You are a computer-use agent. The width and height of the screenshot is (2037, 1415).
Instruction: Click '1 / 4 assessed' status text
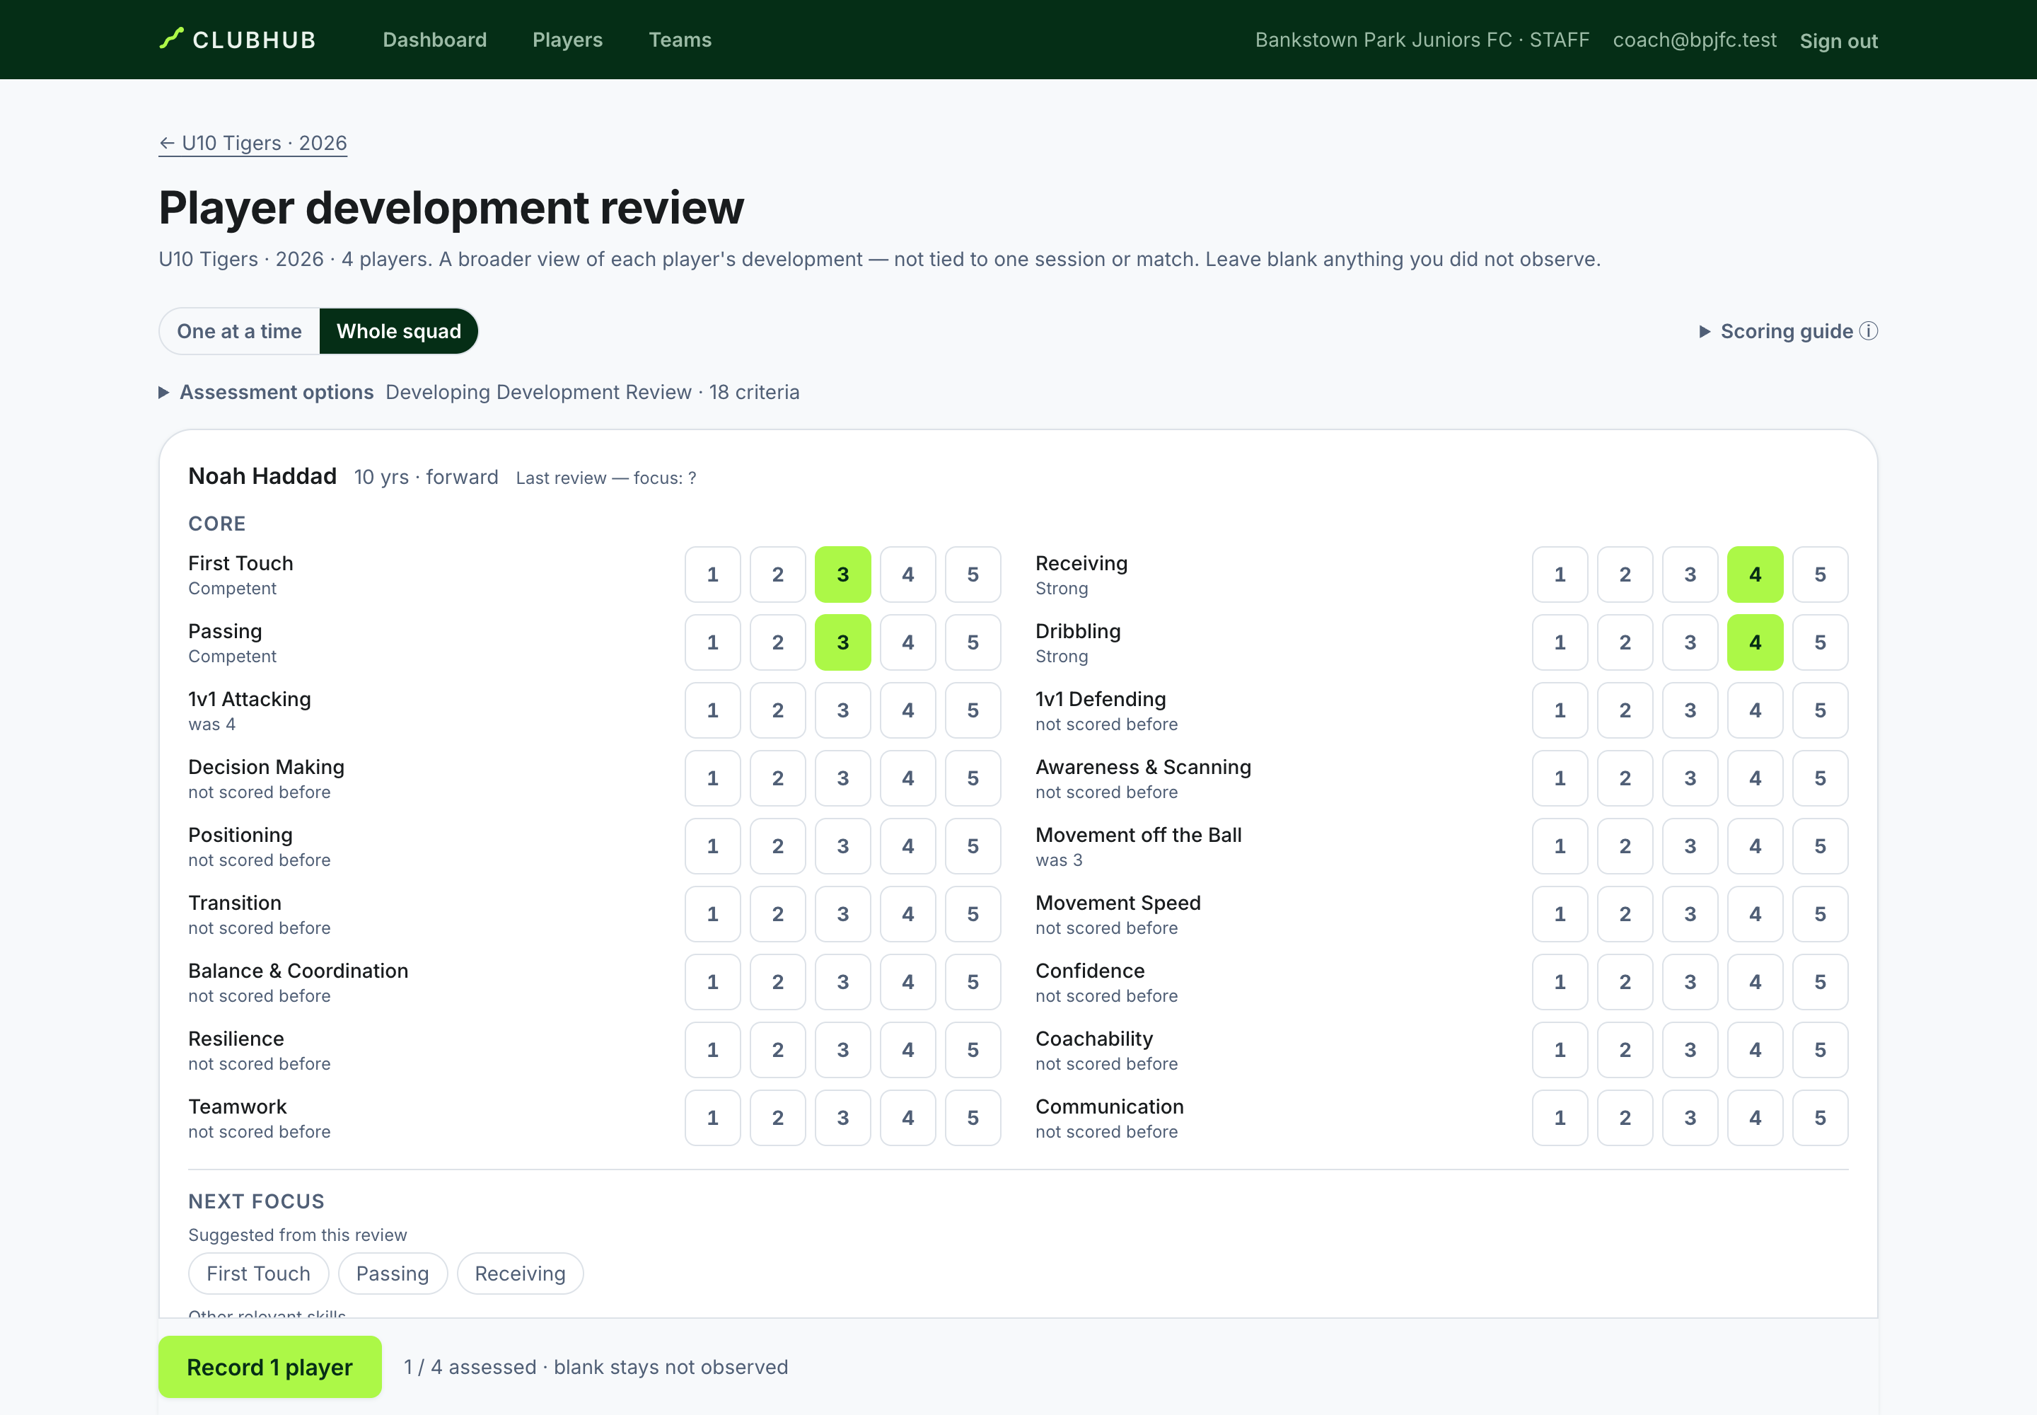(470, 1367)
